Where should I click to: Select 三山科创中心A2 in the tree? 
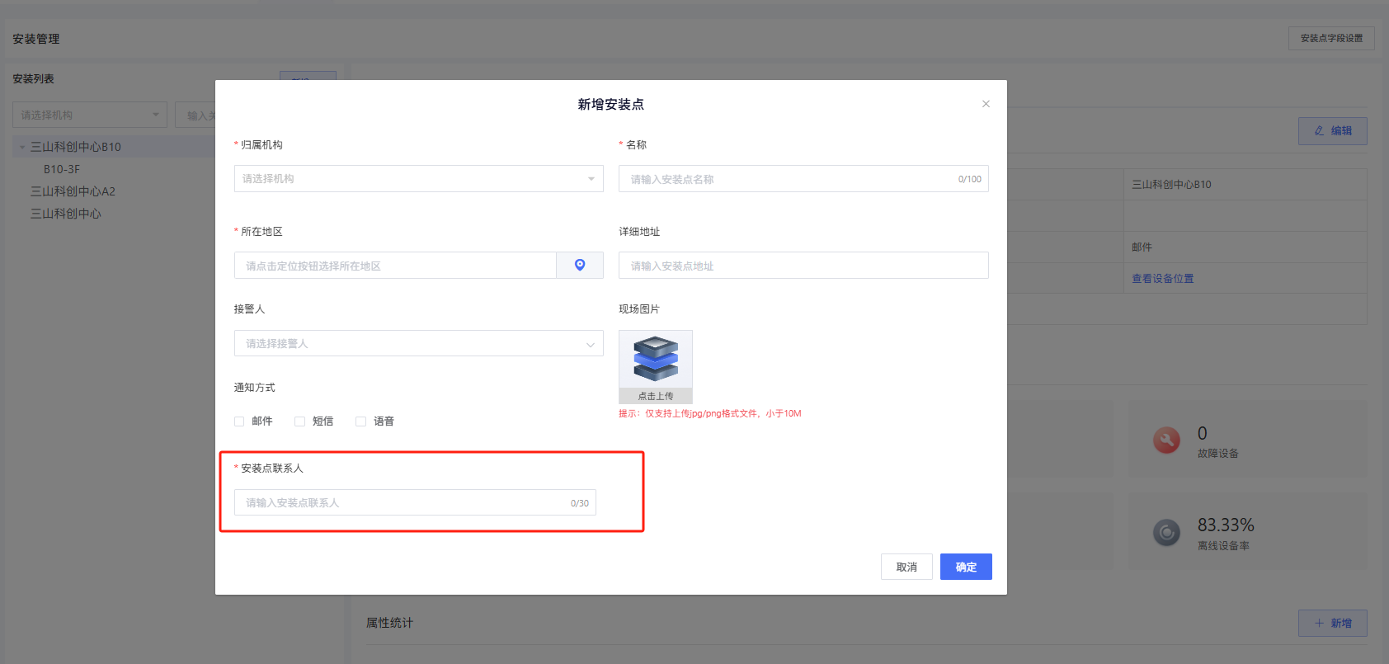point(73,191)
